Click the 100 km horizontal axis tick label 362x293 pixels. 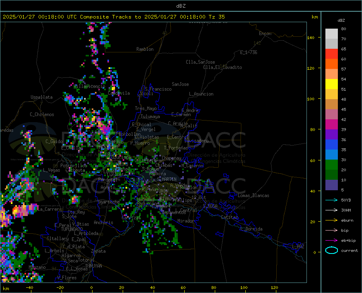point(244,287)
